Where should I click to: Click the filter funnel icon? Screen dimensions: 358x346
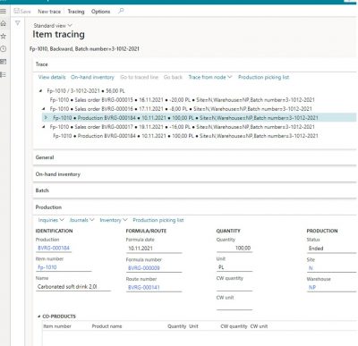(x=18, y=23)
